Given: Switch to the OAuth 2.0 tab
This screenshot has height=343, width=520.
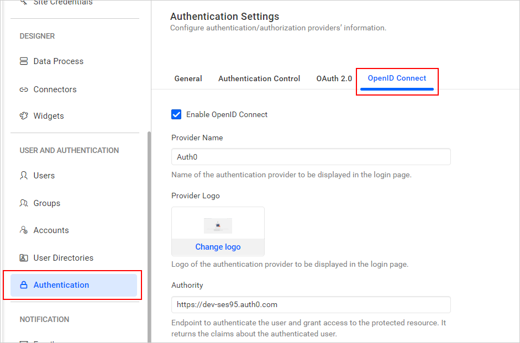Looking at the screenshot, I should (x=334, y=78).
